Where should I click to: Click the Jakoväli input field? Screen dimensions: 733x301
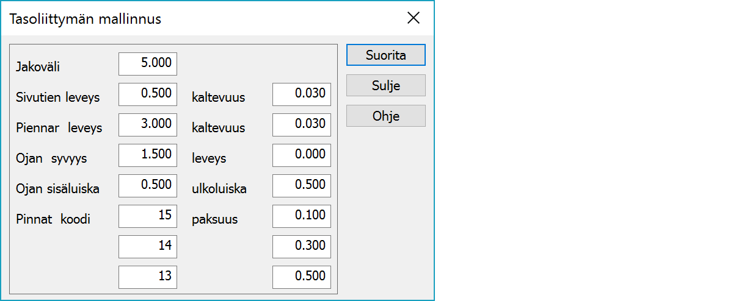pos(148,64)
